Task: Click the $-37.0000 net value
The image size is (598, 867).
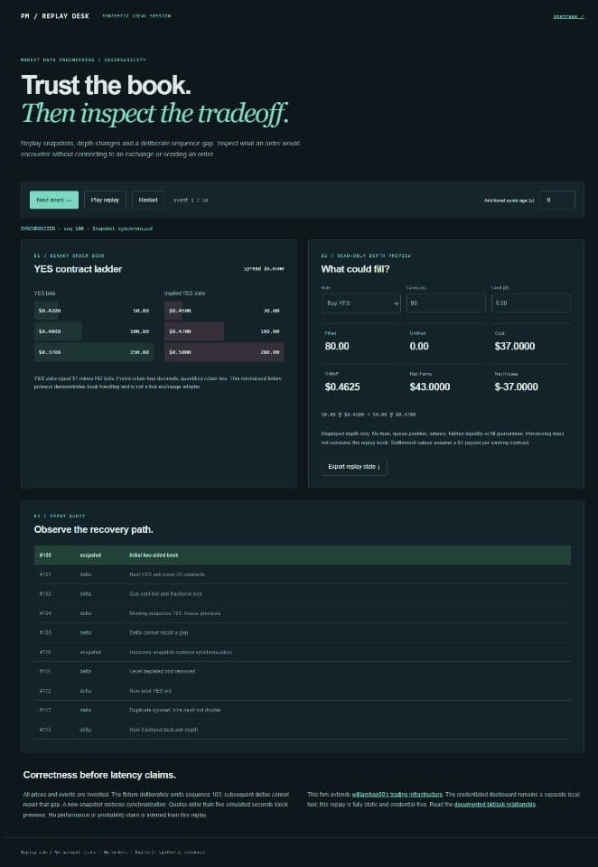Action: click(x=516, y=387)
